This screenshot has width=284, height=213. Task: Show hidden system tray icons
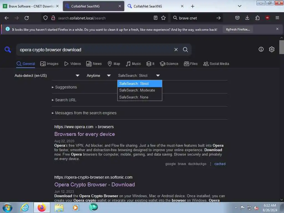point(236,208)
